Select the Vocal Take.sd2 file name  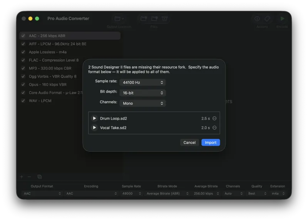coord(113,128)
